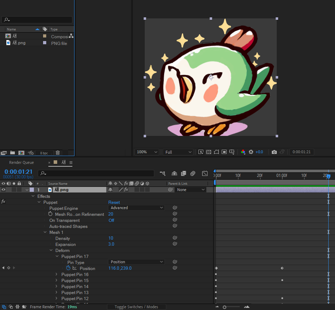Take a snapshot with camera icon
This screenshot has height=310, width=335.
[x=274, y=152]
